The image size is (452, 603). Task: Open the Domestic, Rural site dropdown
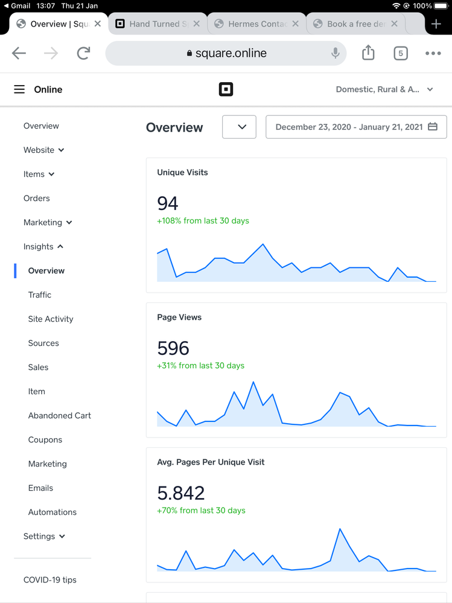[x=384, y=89]
